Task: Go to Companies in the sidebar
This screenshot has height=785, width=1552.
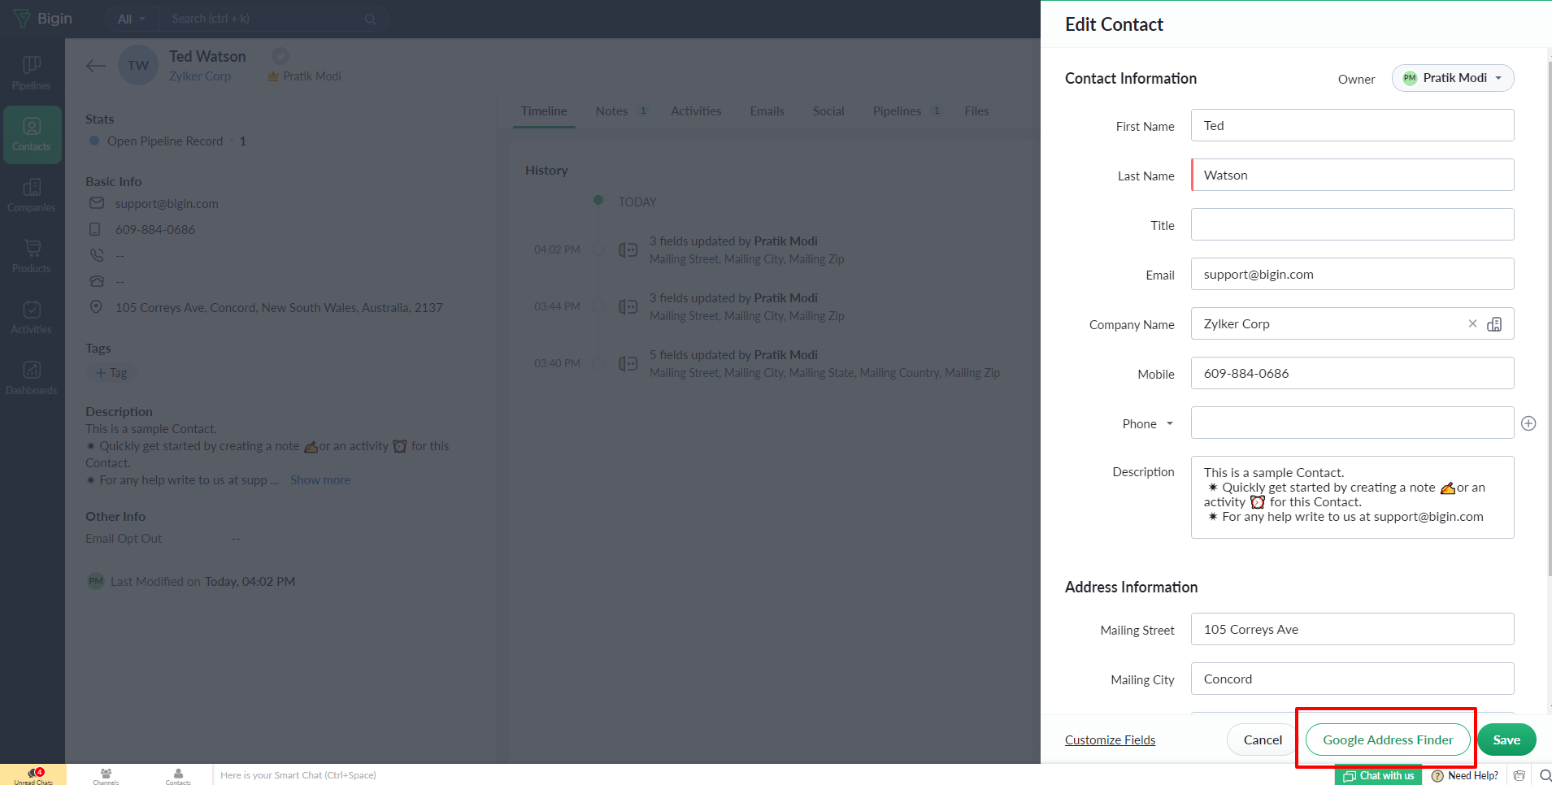Action: tap(32, 196)
